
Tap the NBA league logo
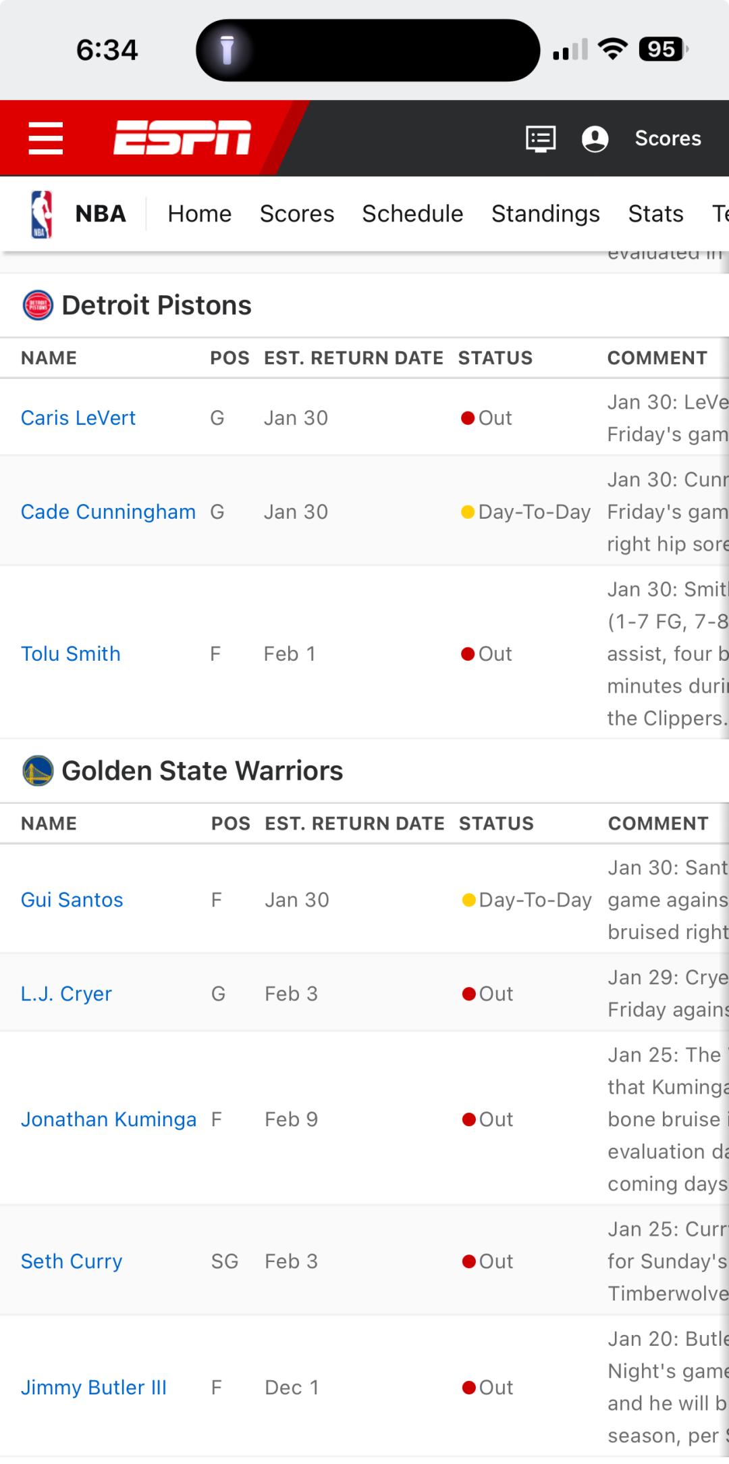pyautogui.click(x=42, y=214)
